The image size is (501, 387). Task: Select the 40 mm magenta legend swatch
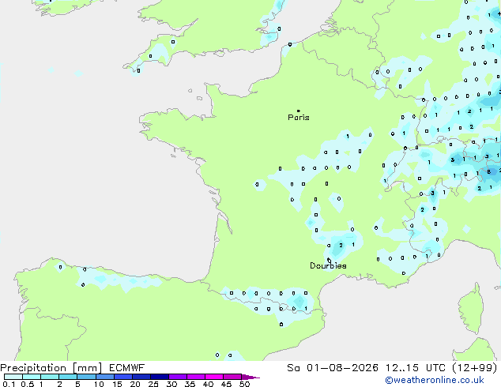[214, 377]
